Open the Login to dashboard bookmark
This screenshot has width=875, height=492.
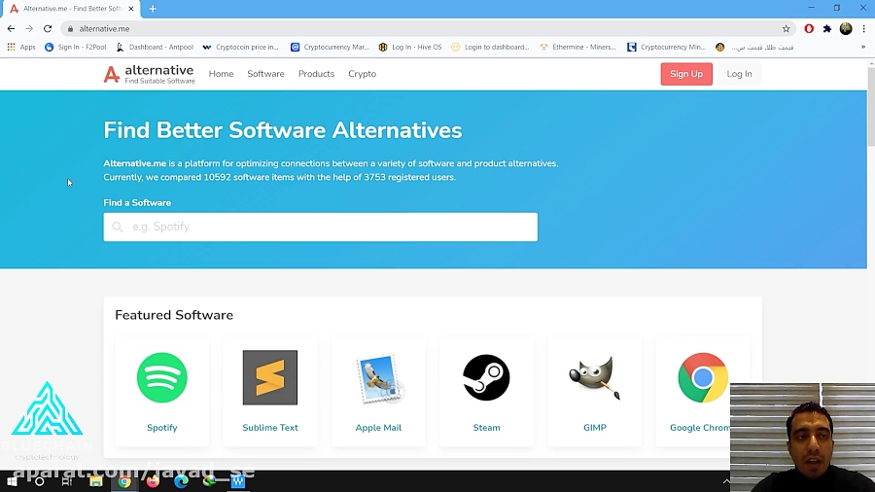(490, 47)
